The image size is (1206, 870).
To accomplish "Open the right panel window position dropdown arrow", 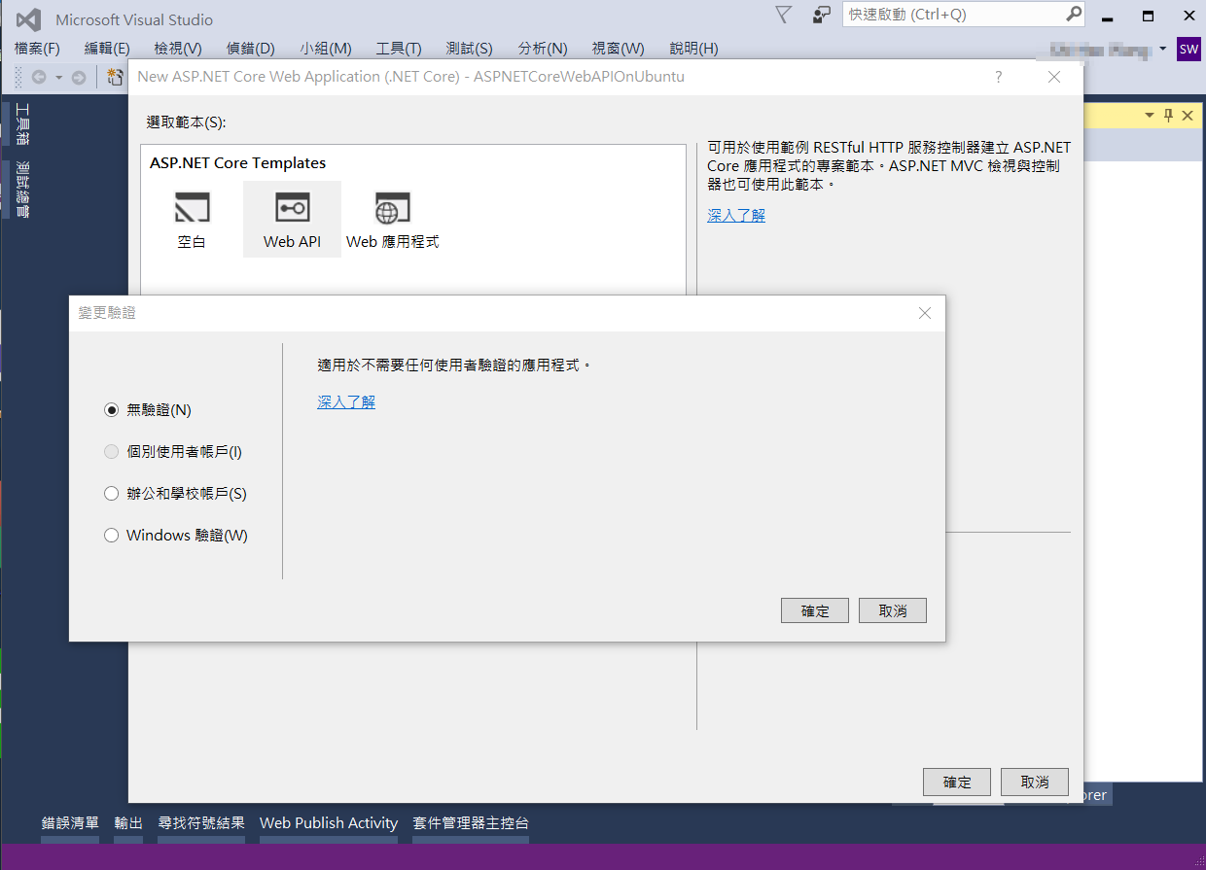I will 1150,115.
